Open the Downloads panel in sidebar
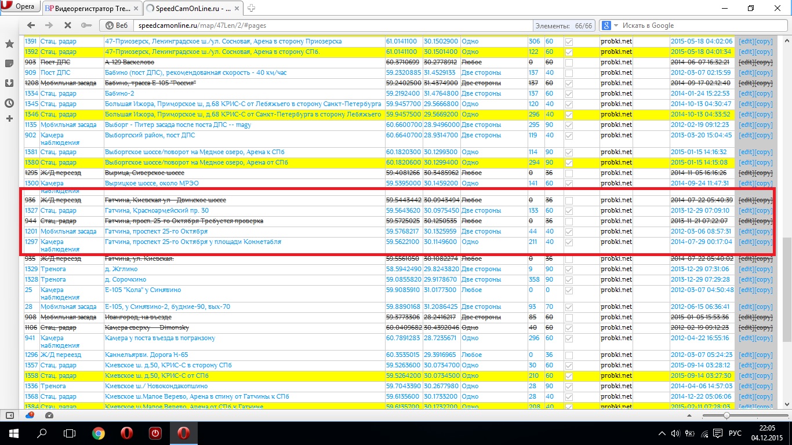The height and width of the screenshot is (445, 792). point(9,83)
